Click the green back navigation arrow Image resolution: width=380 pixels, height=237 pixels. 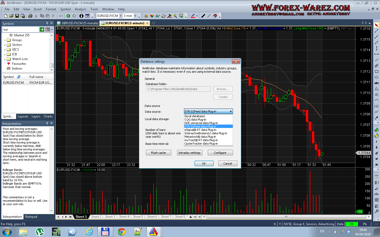[x=68, y=16]
